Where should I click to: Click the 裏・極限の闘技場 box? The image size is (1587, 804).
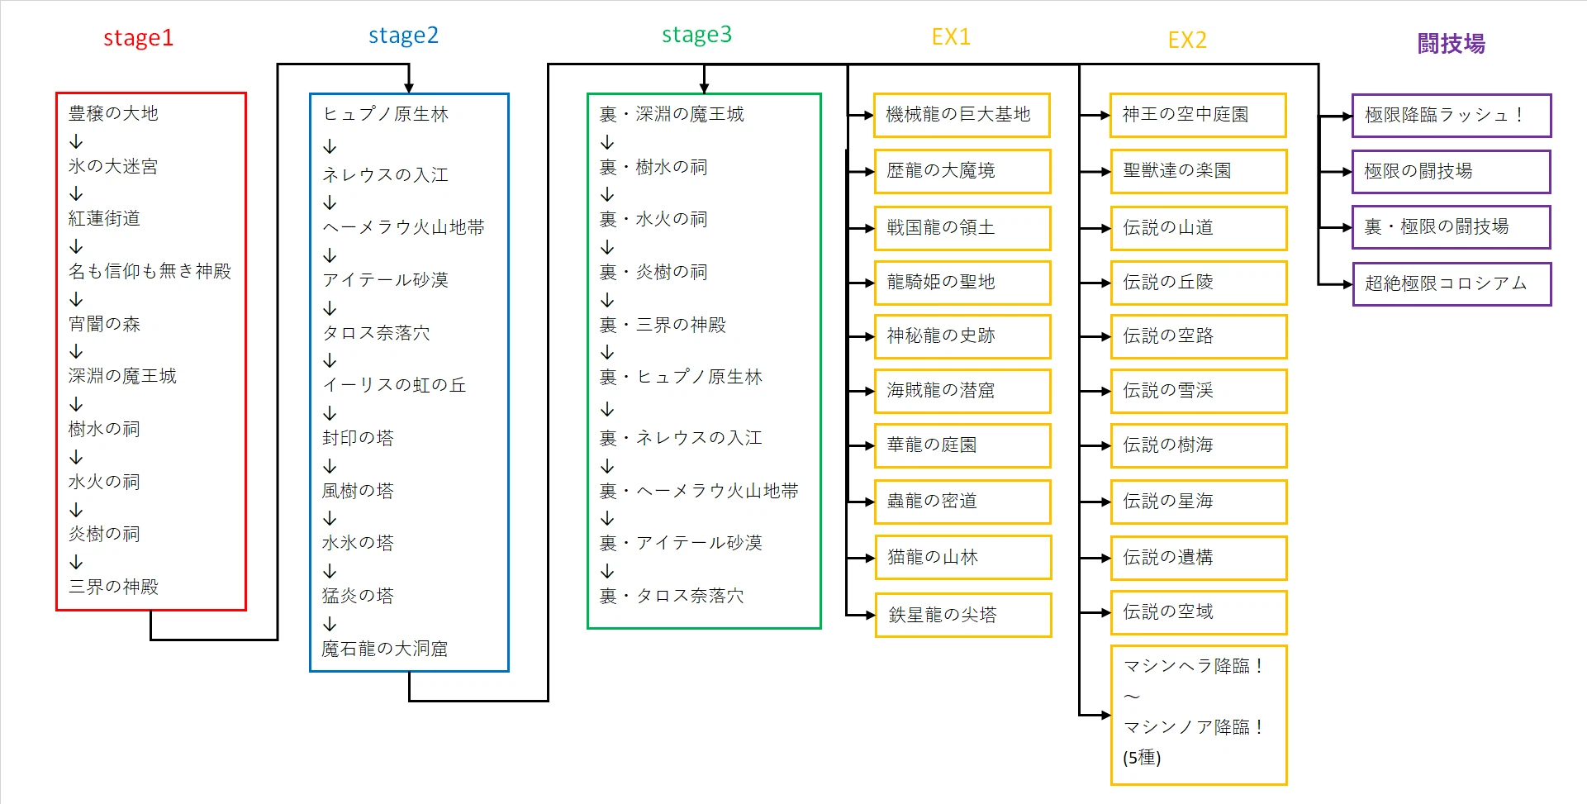coord(1452,227)
